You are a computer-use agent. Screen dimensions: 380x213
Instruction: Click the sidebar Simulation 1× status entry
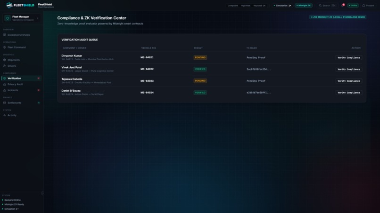pyautogui.click(x=10, y=209)
